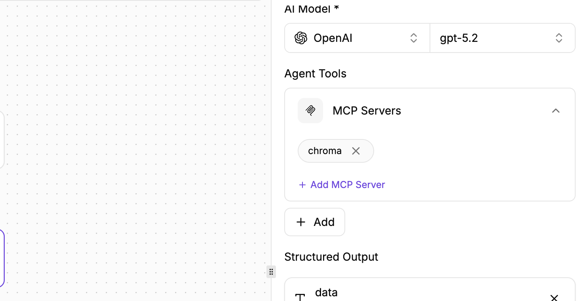Click the OpenAI logo icon

click(301, 38)
